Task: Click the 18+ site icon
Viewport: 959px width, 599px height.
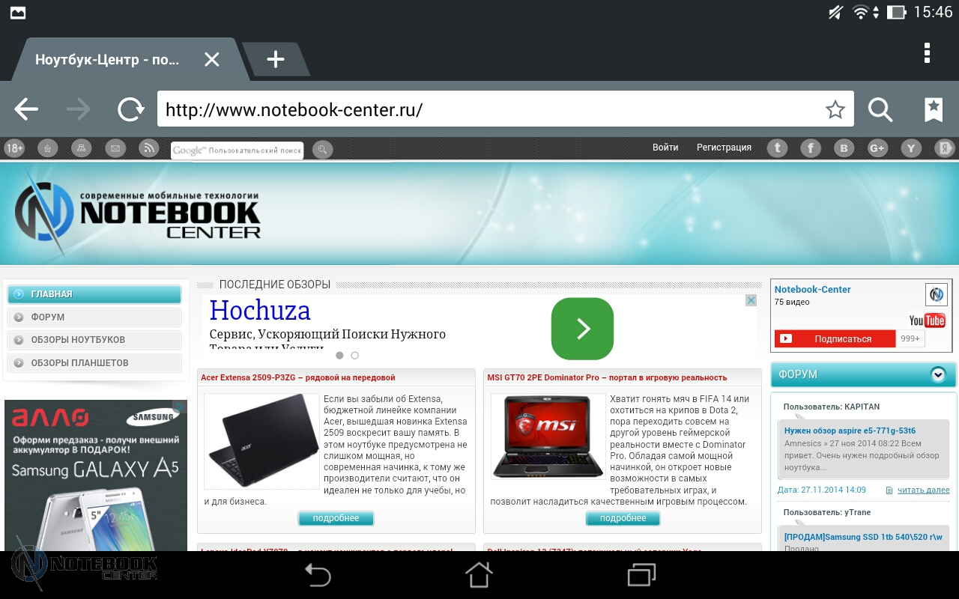Action: (x=14, y=148)
